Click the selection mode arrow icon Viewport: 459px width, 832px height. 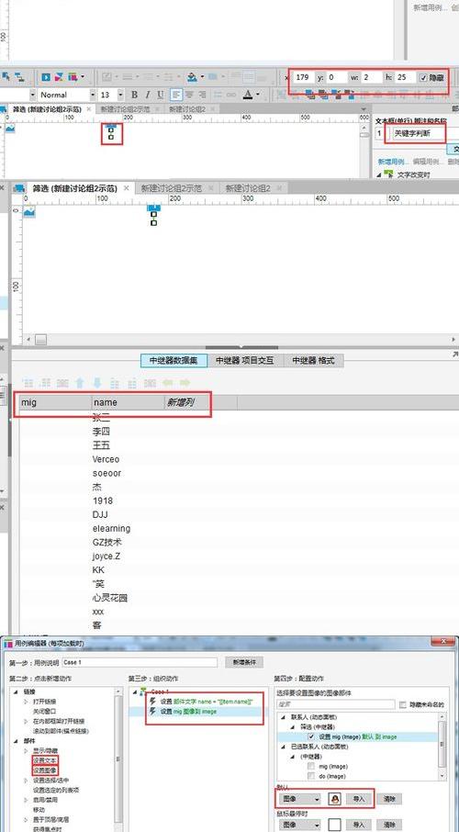6,77
